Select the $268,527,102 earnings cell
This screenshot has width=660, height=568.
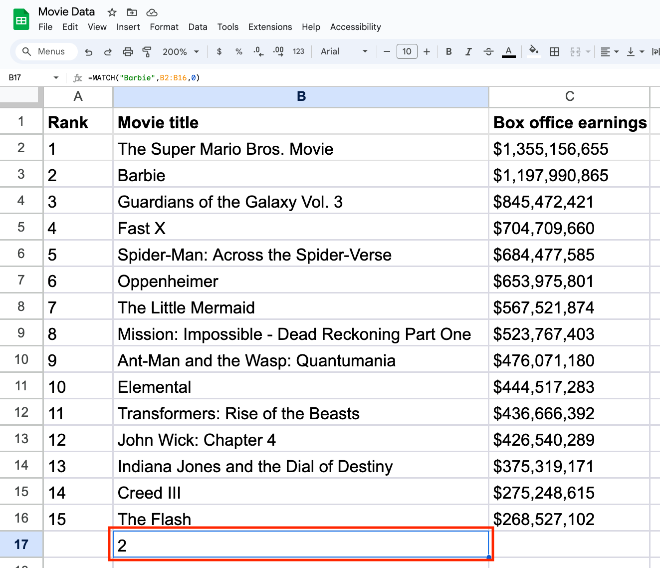point(569,518)
